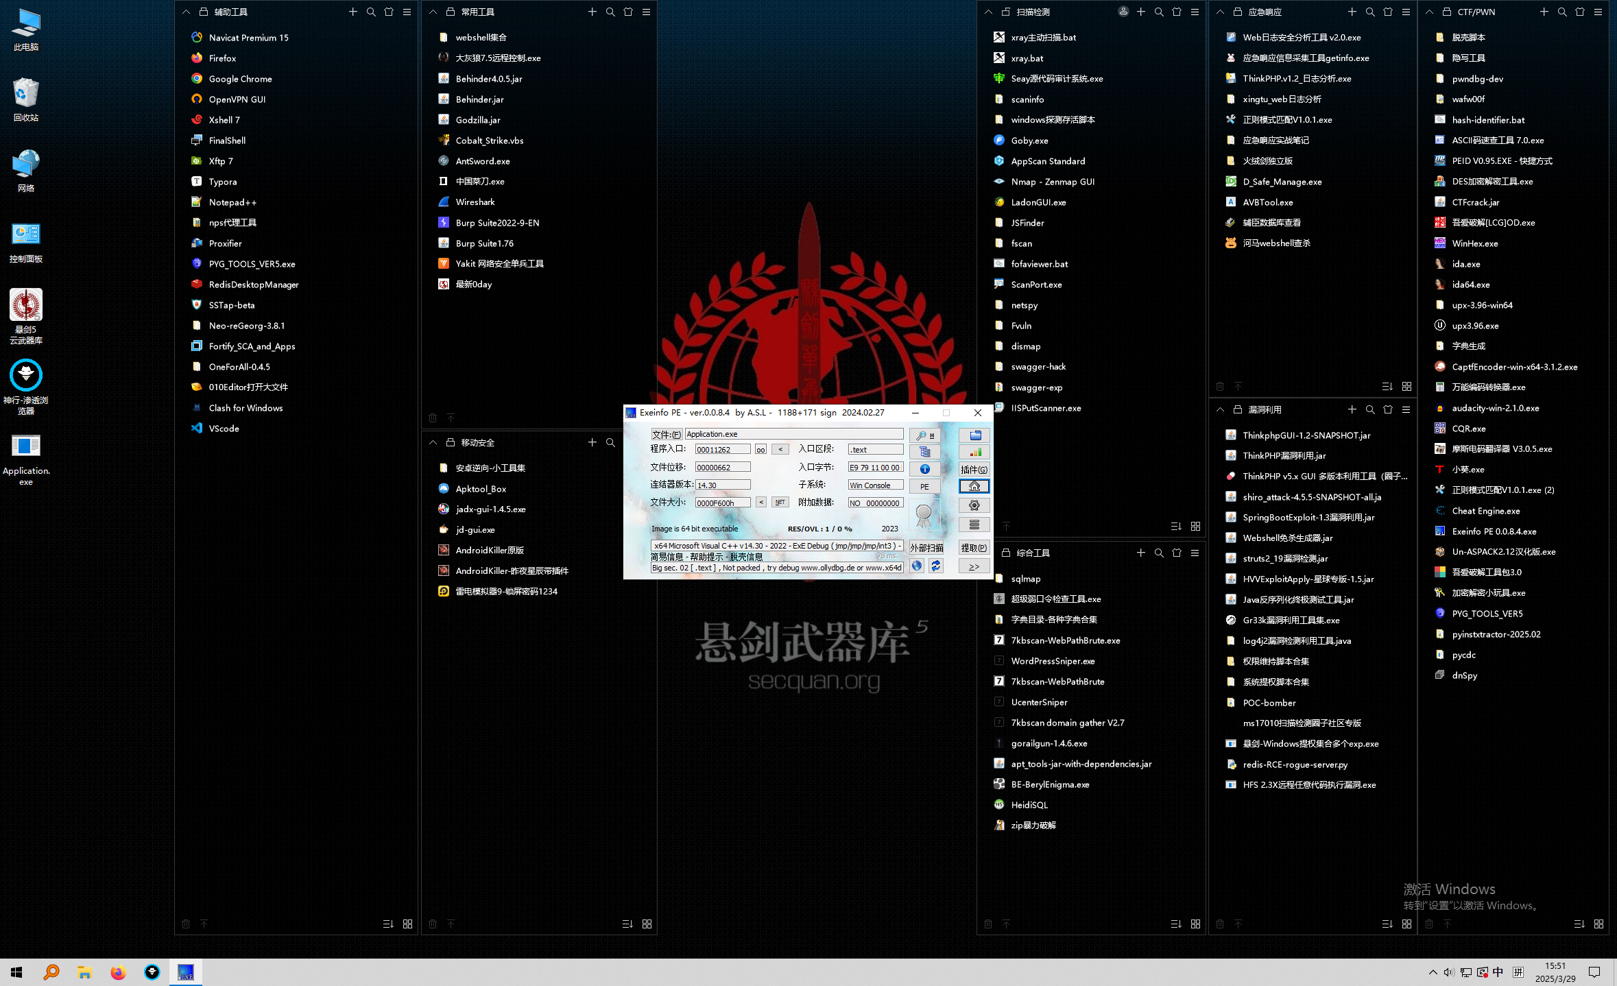Image resolution: width=1617 pixels, height=986 pixels.
Task: Click the open-folder icon in Exeinfo PE
Action: click(974, 435)
